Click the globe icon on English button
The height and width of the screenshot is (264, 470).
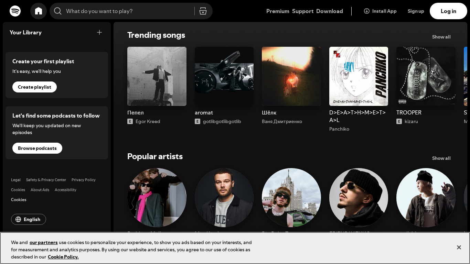click(18, 219)
